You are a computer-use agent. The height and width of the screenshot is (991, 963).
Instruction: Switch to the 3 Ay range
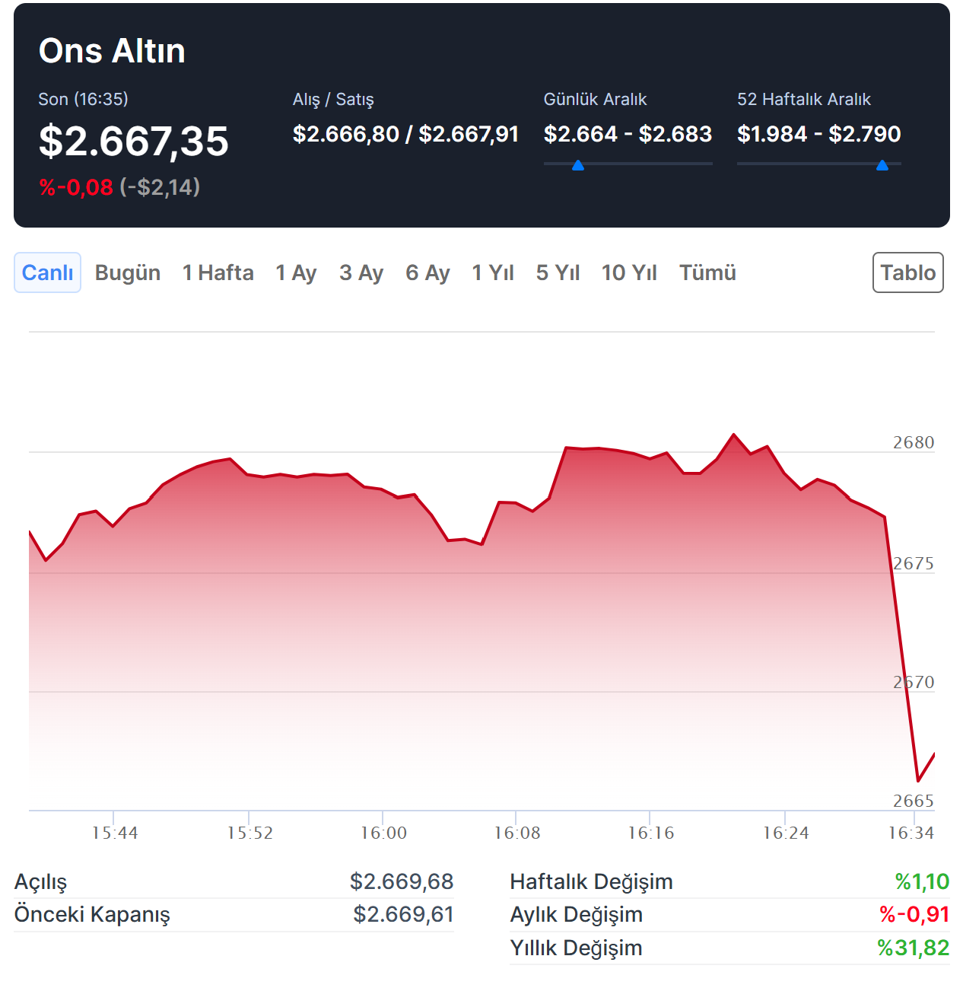361,272
